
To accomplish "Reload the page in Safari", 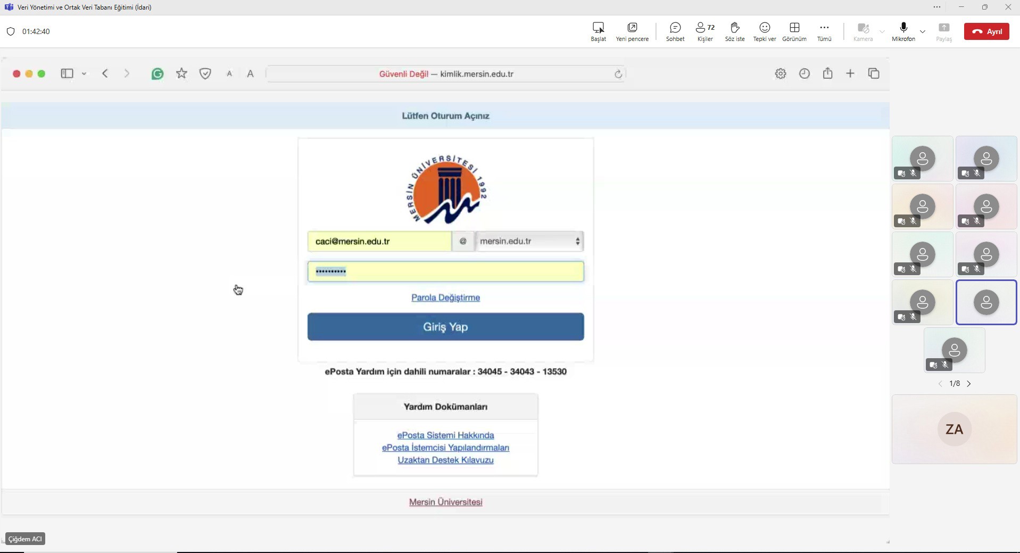I will 618,74.
